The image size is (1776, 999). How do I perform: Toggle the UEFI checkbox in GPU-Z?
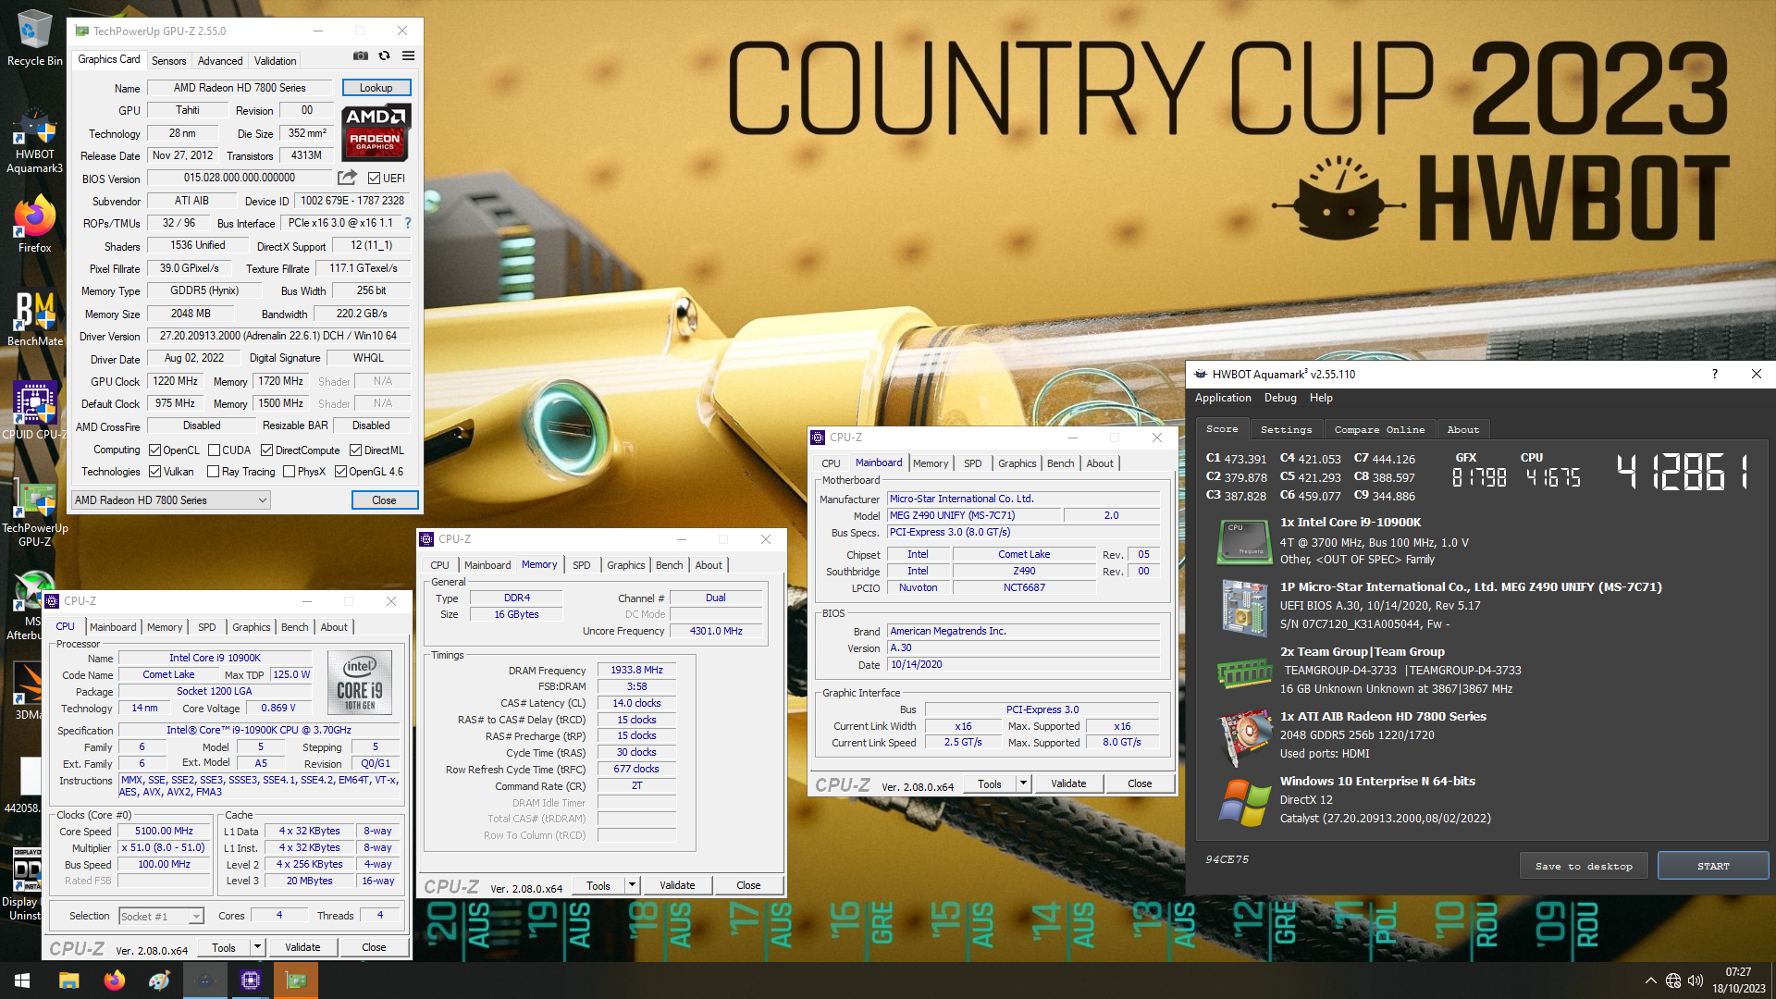(374, 178)
